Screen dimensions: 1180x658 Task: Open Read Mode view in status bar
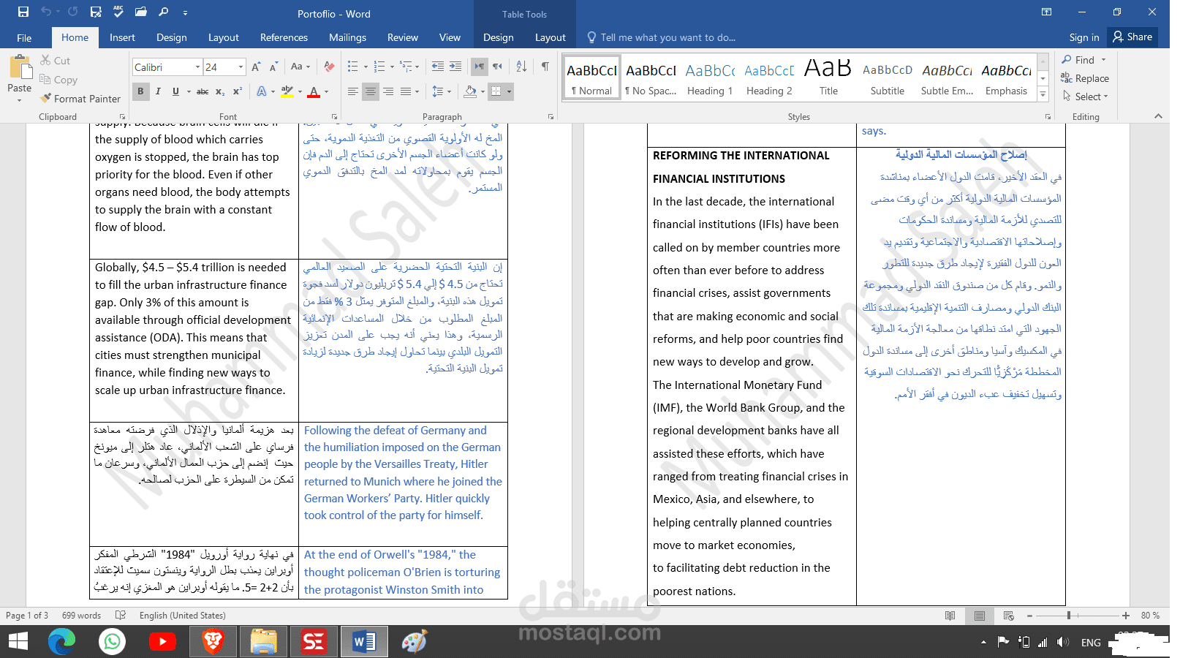950,616
